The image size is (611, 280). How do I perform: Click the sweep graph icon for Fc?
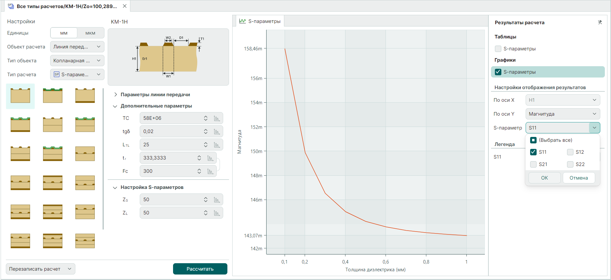(x=210, y=171)
